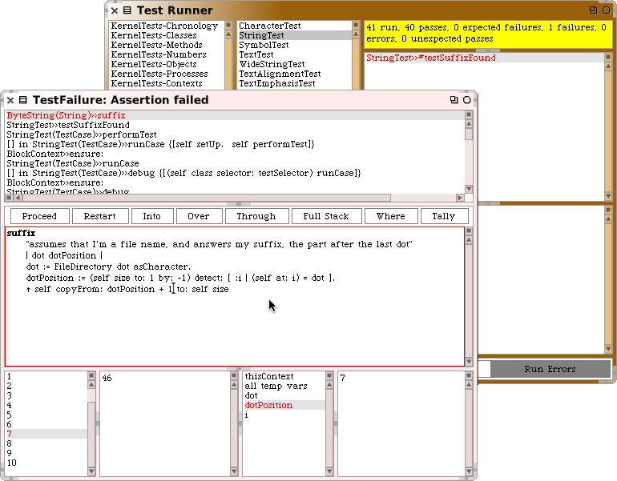Viewport: 617px width, 481px height.
Task: Close the TestFailure debugger window
Action: click(10, 100)
